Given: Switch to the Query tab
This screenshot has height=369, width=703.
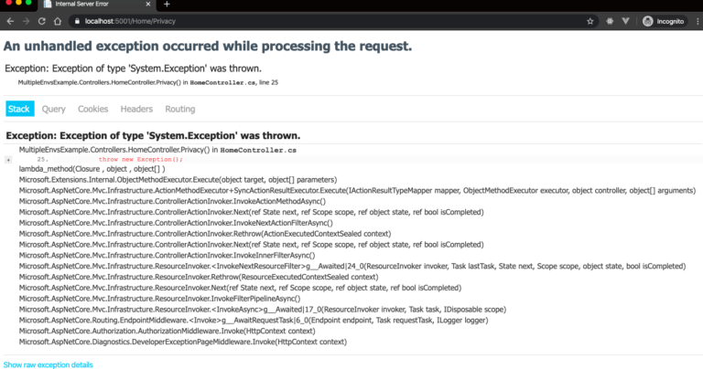Looking at the screenshot, I should pyautogui.click(x=53, y=109).
